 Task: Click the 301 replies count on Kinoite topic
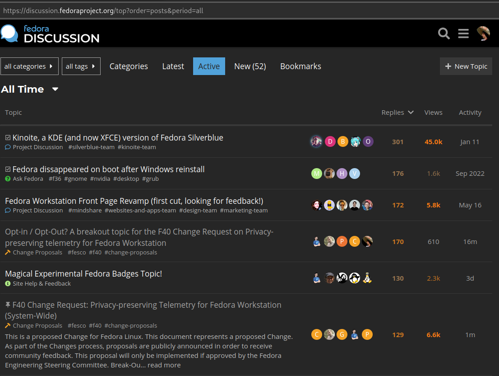click(397, 142)
